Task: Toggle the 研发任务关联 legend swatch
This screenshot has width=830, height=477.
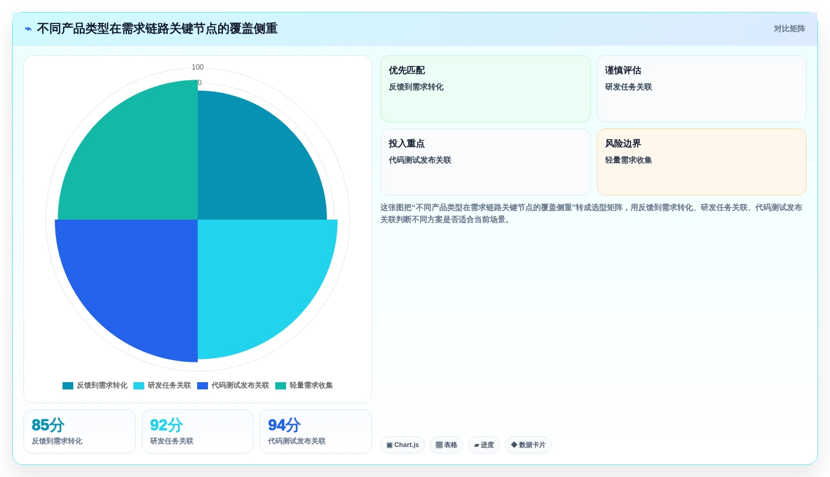Action: coord(139,386)
